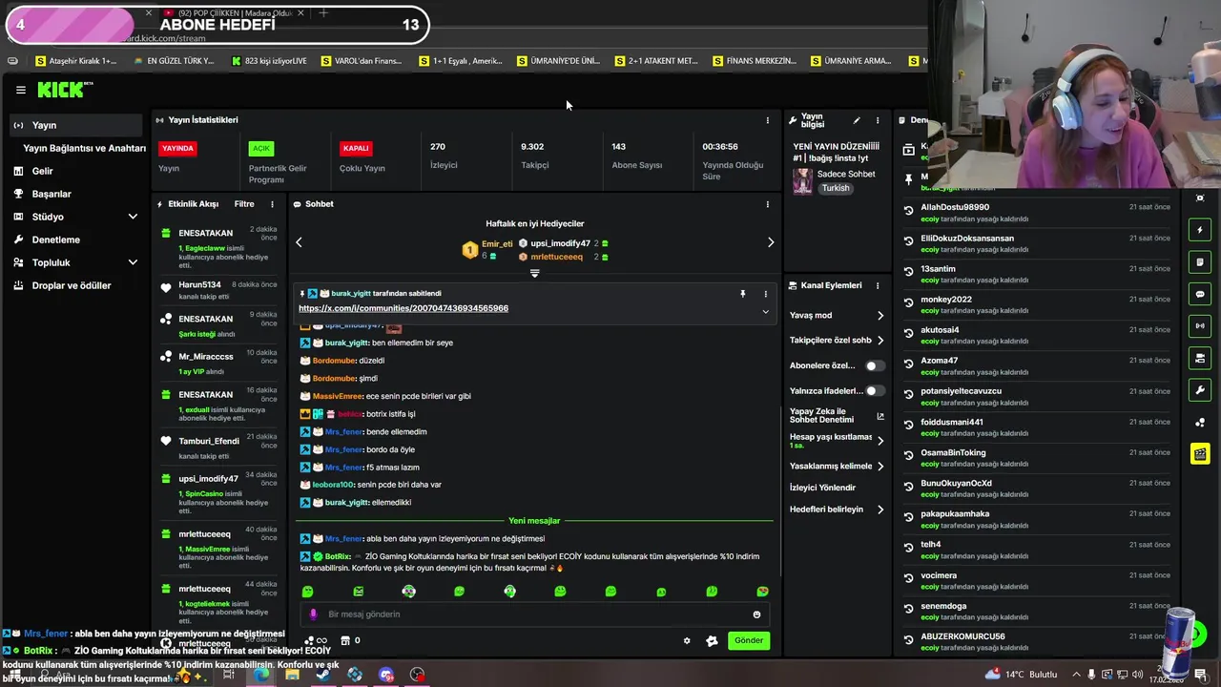
Task: Open Kanal Eylemleri three-dot menu
Action: (x=878, y=285)
